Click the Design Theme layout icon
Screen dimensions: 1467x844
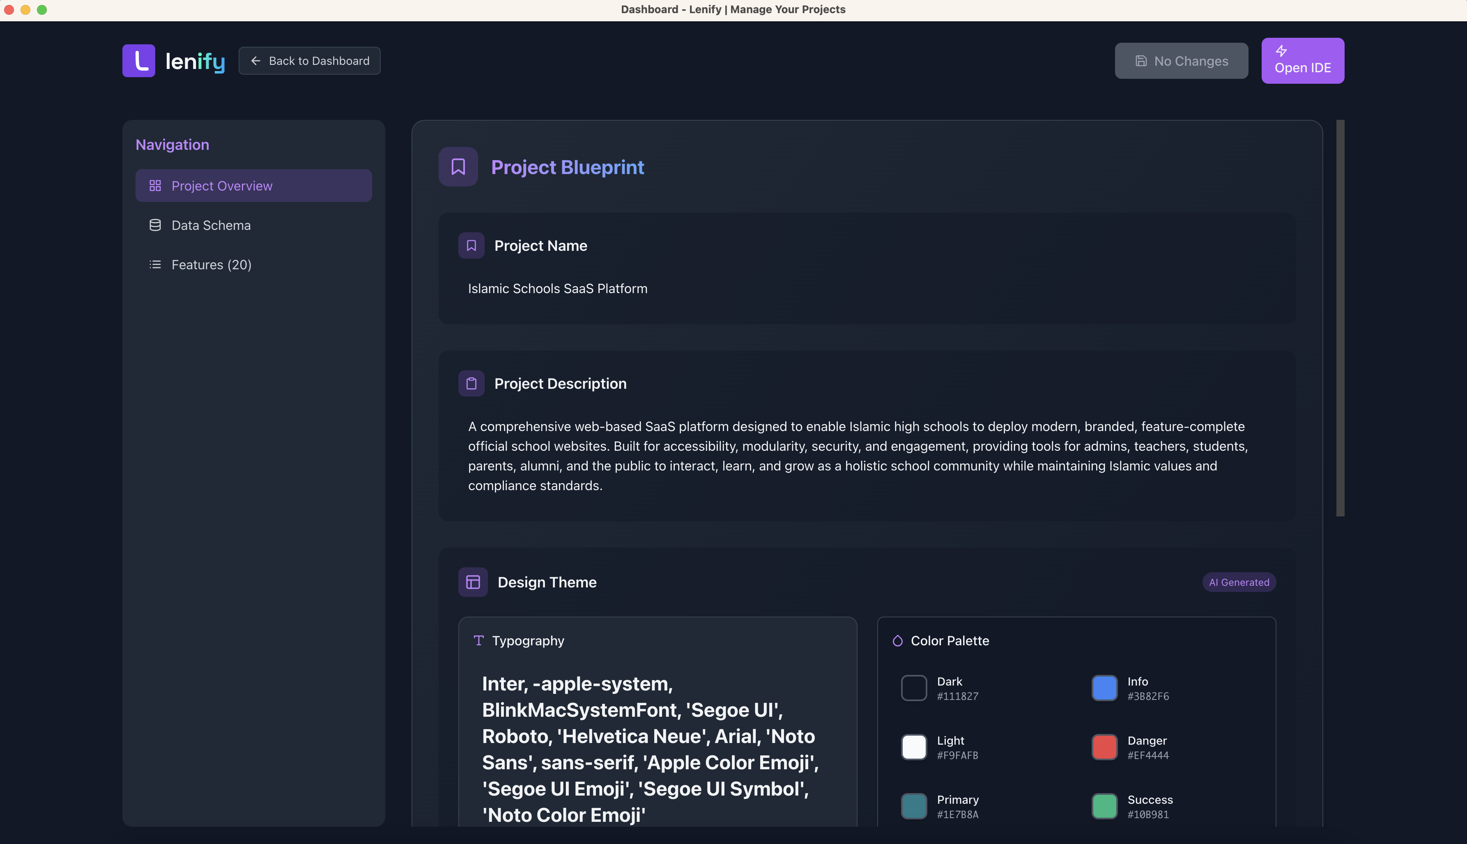point(473,582)
